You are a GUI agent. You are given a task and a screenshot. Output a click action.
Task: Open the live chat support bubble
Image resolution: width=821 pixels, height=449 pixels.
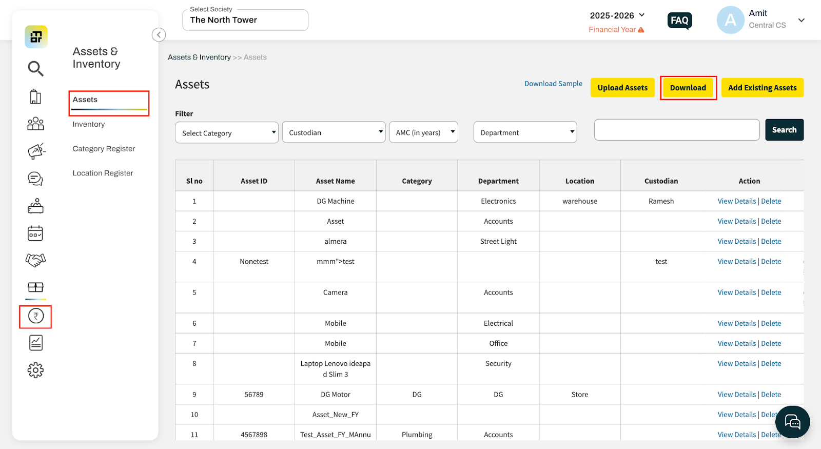[x=793, y=422]
